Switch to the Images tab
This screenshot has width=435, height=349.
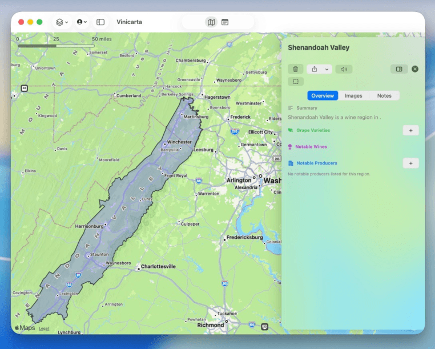point(353,95)
